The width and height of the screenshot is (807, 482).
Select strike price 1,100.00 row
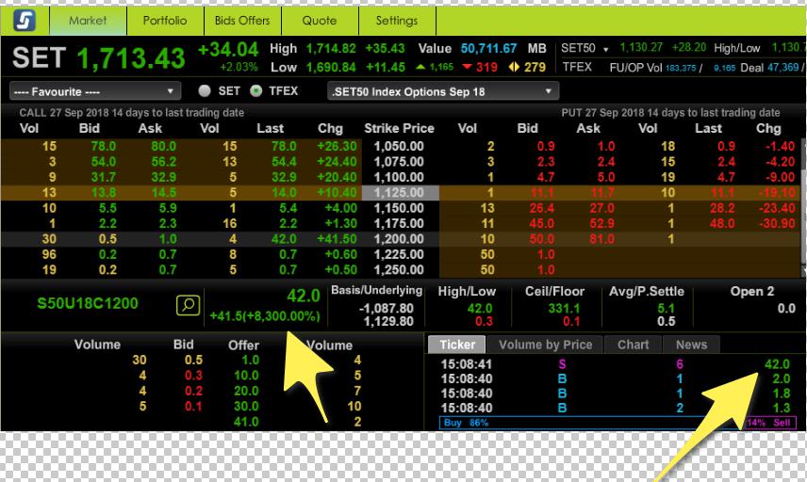tap(400, 177)
